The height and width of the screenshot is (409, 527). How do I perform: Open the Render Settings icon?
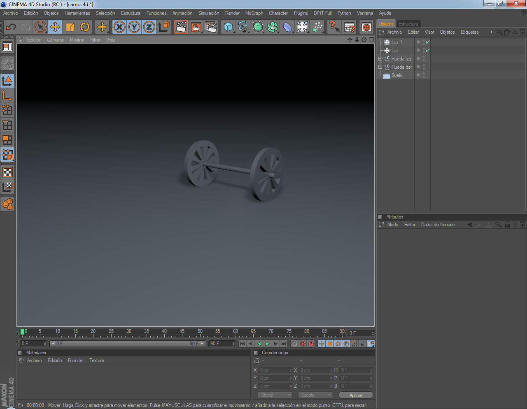[x=210, y=27]
